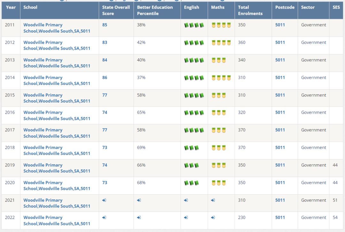Open postcode 5011 link in 2013 row
Viewport: 345px width, 232px height.
click(280, 60)
